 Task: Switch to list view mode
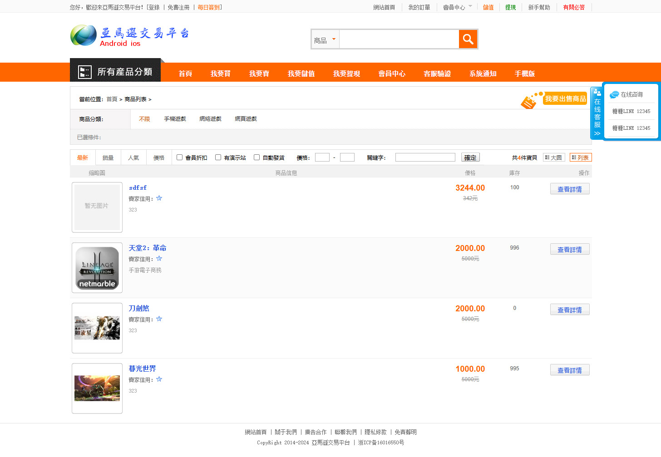[x=581, y=157]
